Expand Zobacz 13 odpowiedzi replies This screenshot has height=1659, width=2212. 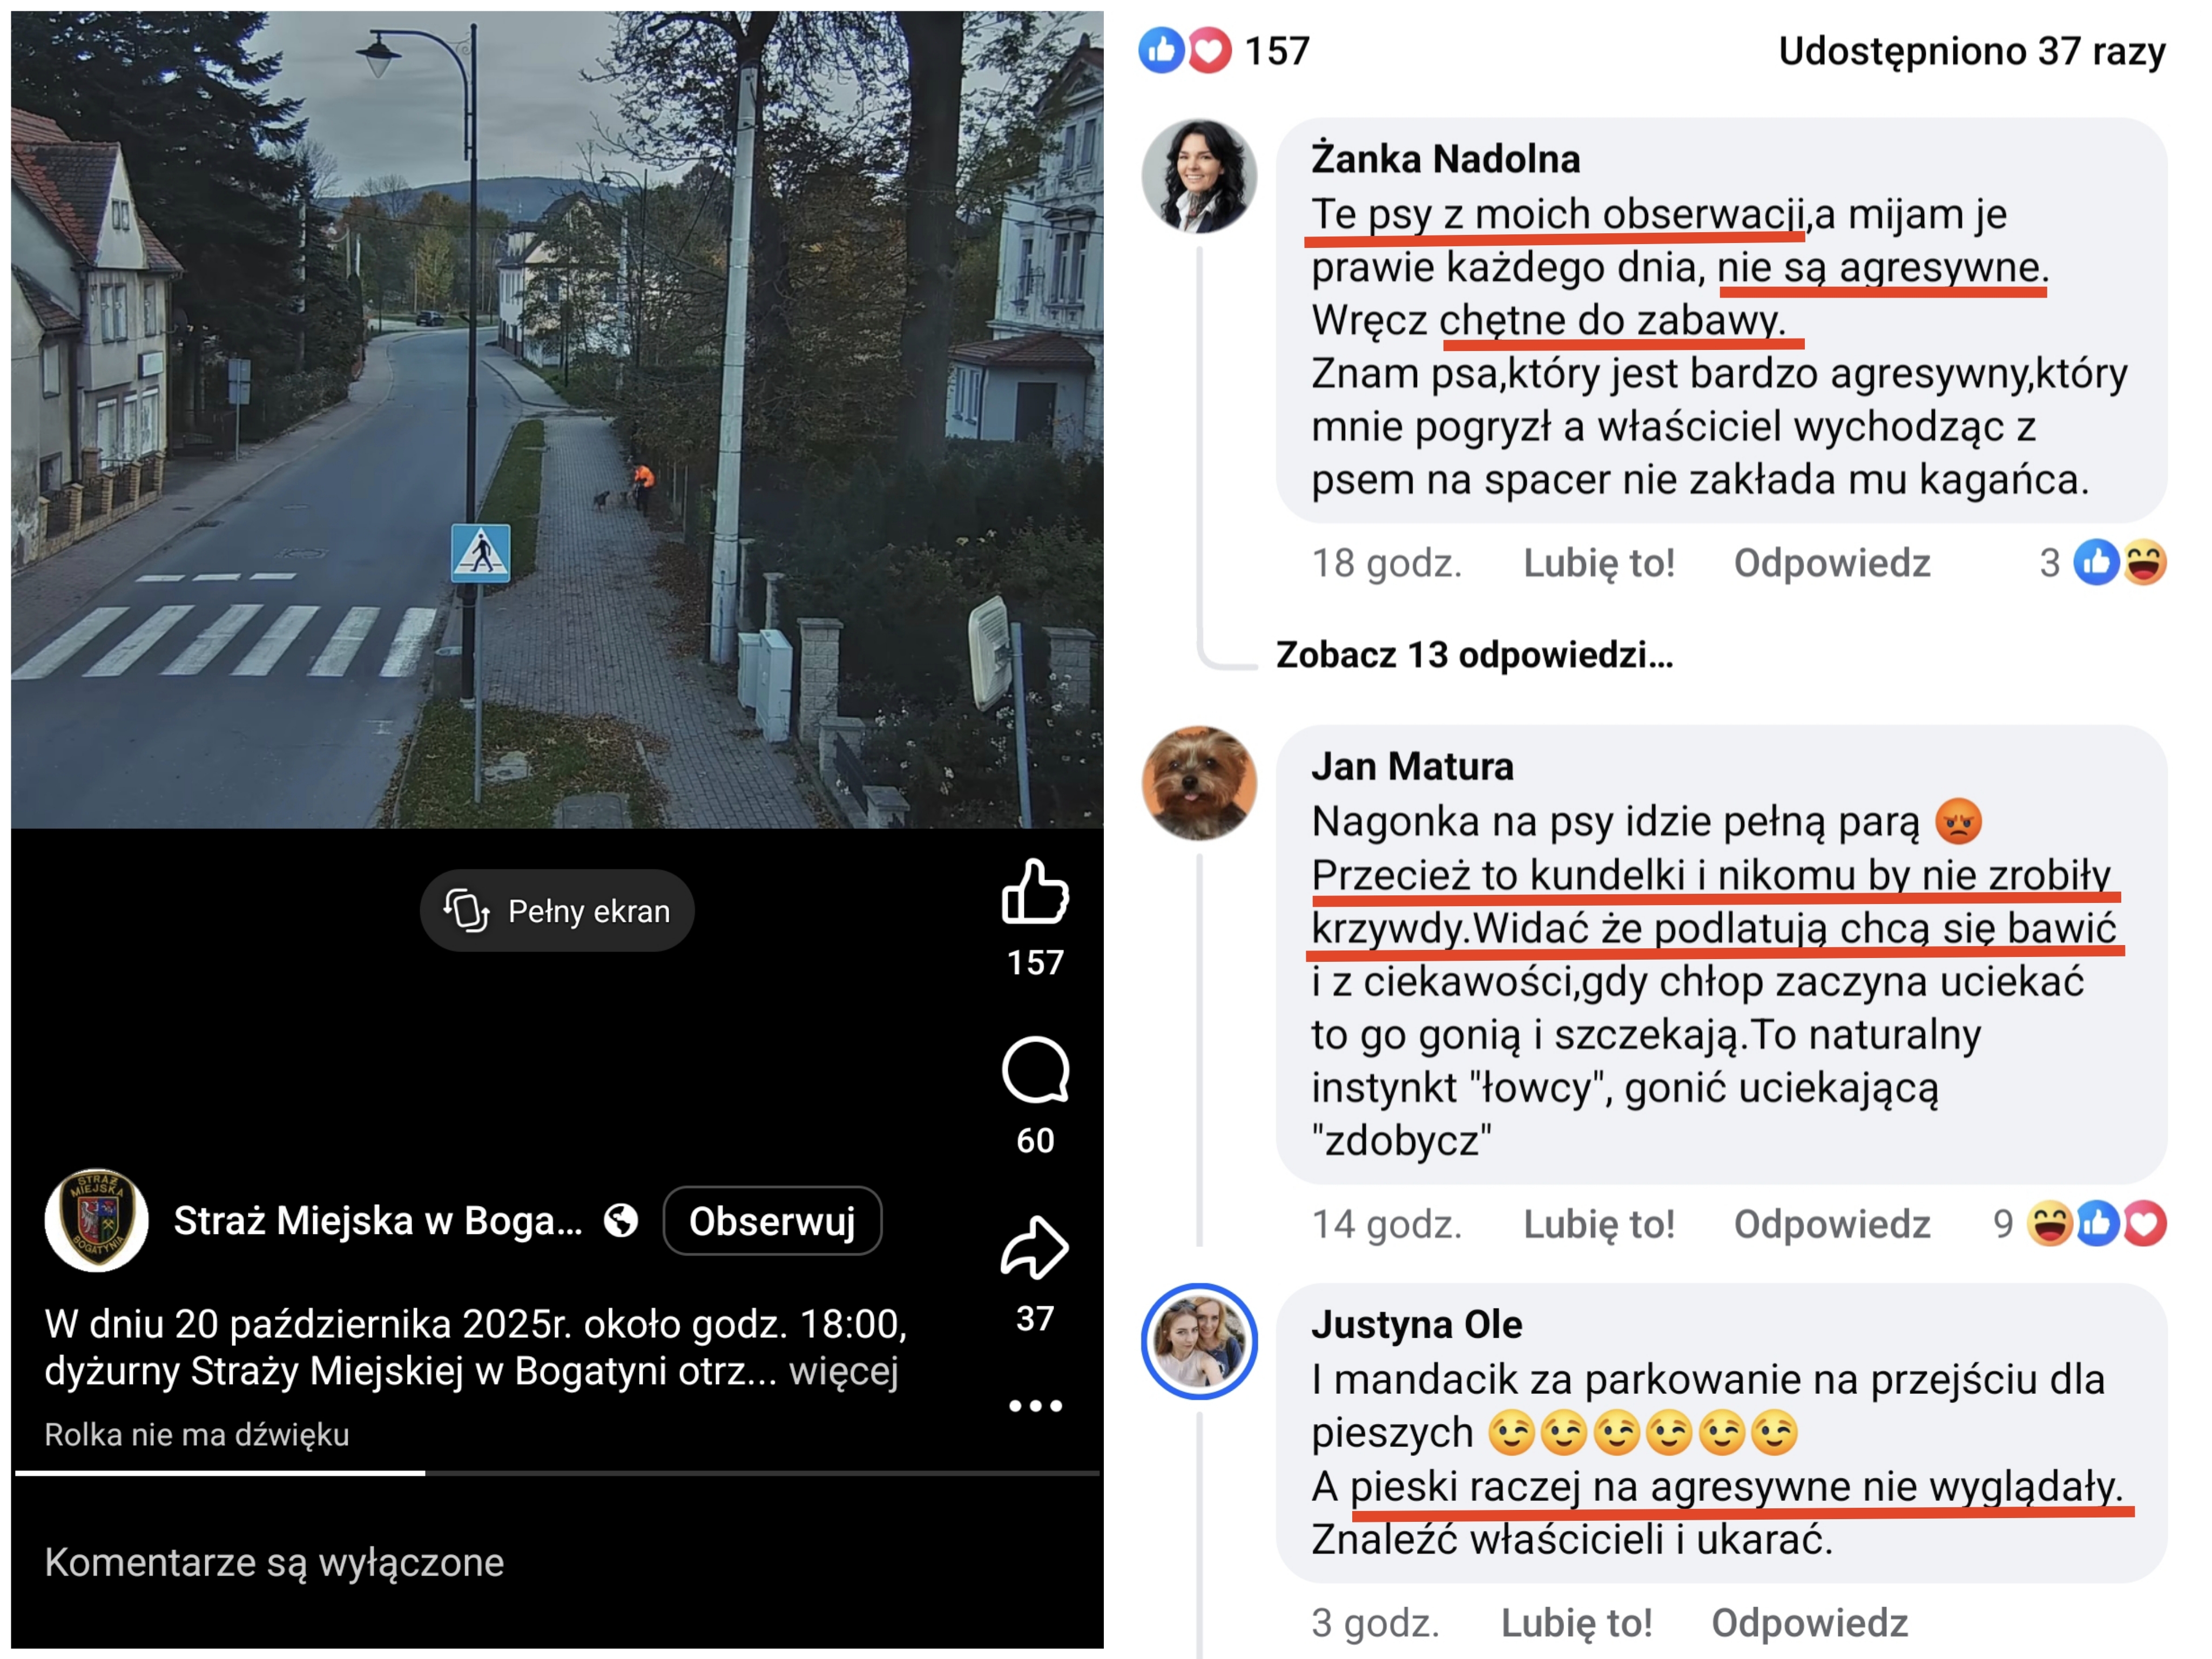[x=1474, y=654]
